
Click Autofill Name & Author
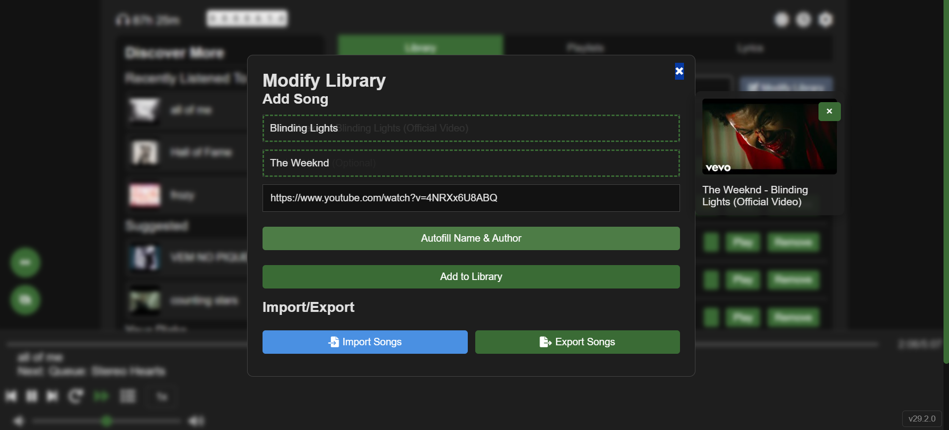click(471, 238)
